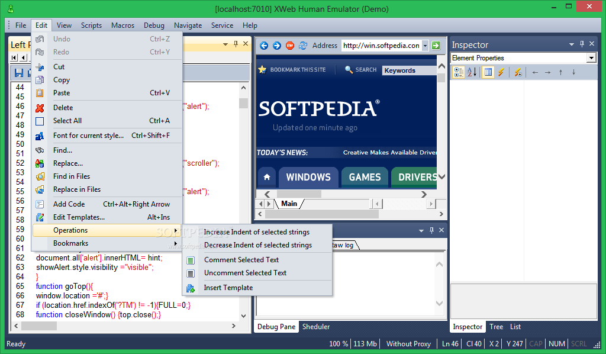Expand the Bookmarks submenu
This screenshot has height=354, width=606.
tap(107, 243)
